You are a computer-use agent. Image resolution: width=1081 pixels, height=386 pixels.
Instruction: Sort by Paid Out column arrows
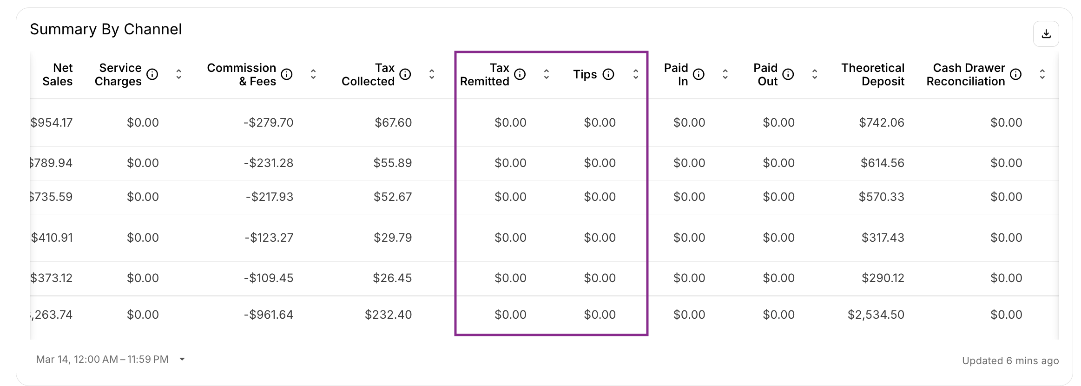pos(815,74)
